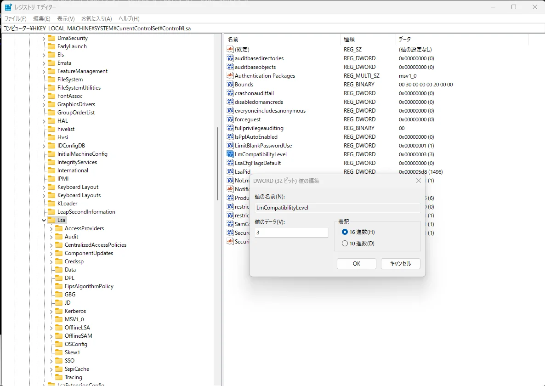This screenshot has width=545, height=386.
Task: Click the キャンセル cancel button
Action: click(x=400, y=264)
